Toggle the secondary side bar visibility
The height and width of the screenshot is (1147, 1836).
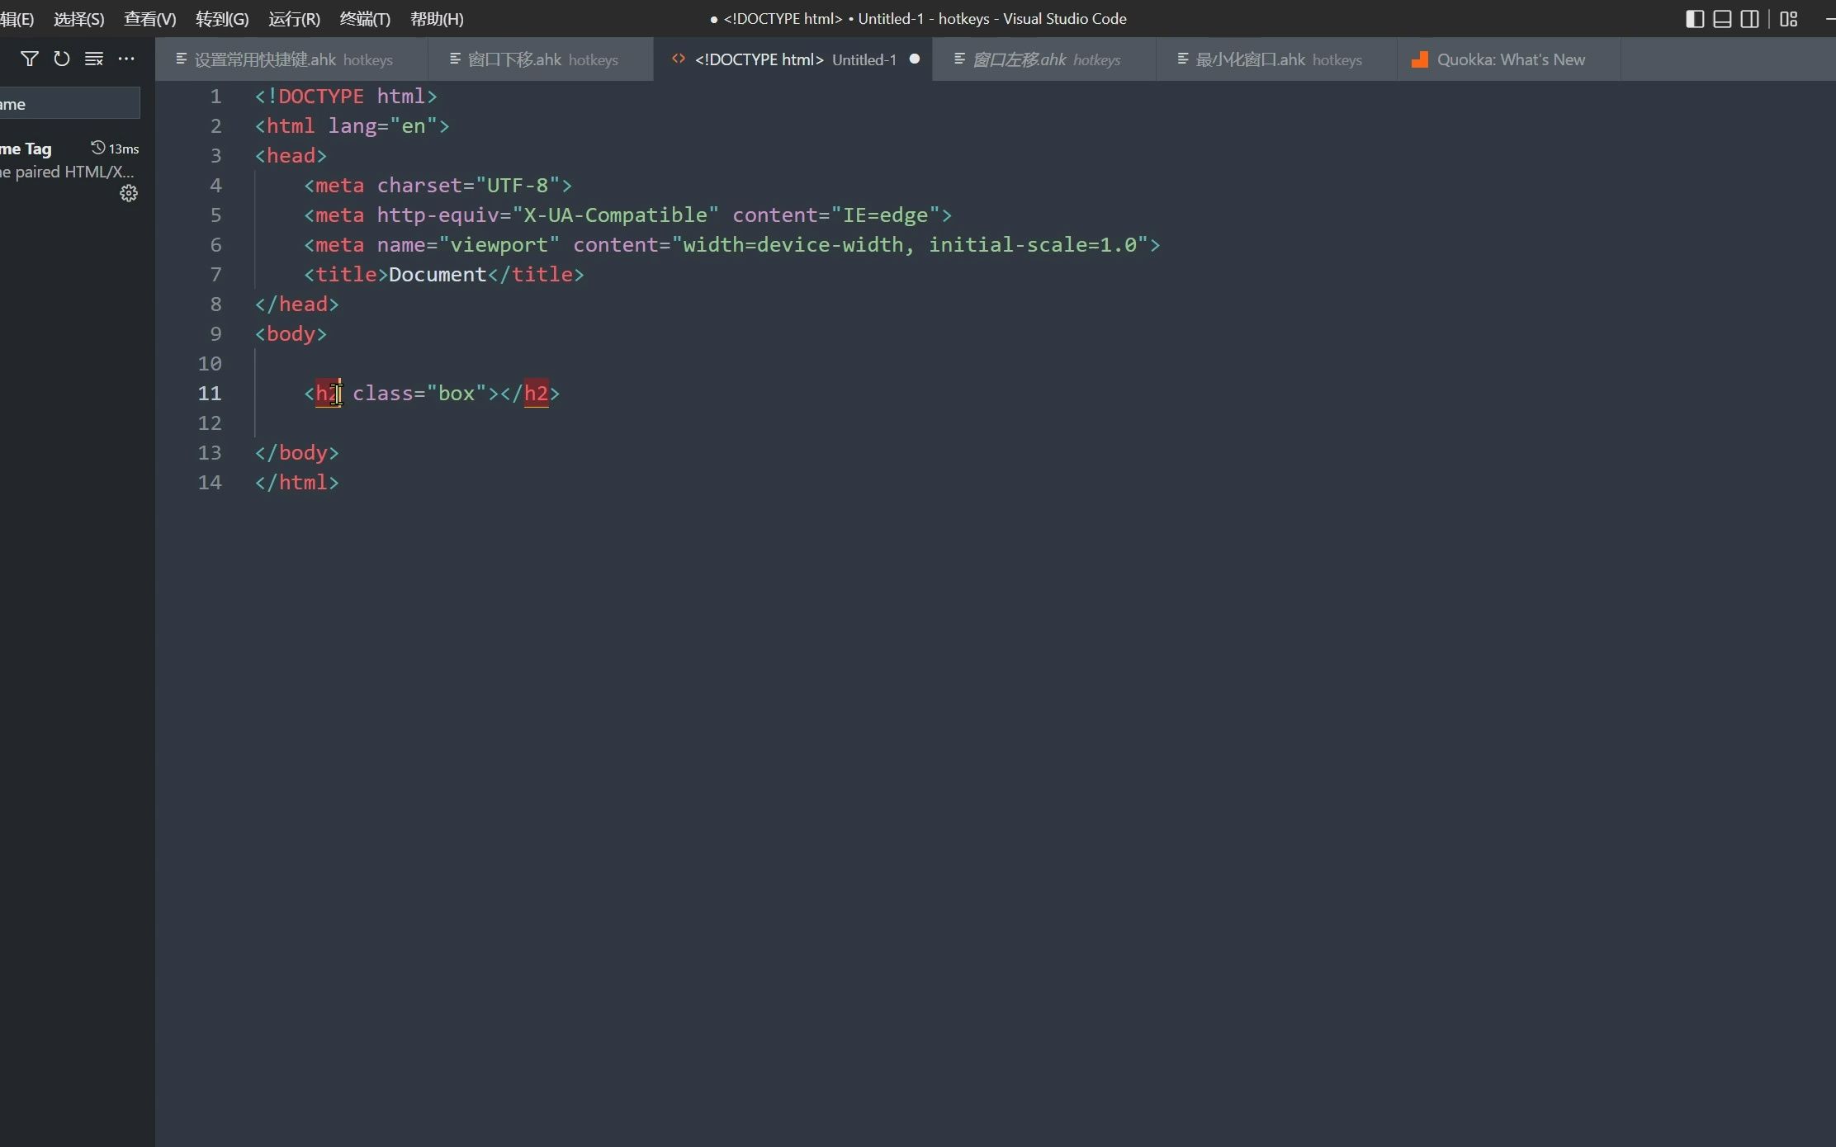pyautogui.click(x=1749, y=19)
